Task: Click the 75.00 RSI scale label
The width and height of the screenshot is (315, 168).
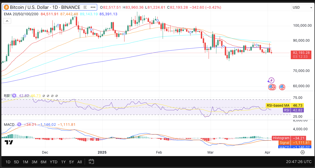Action: (x=298, y=98)
